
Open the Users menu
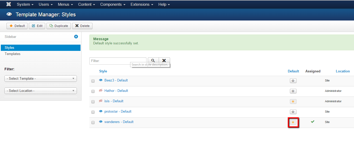tap(46, 4)
